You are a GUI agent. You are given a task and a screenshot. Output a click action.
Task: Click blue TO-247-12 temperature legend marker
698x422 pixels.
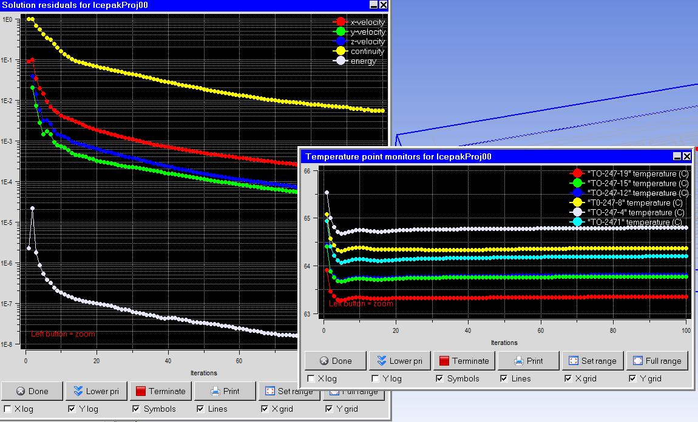click(577, 193)
